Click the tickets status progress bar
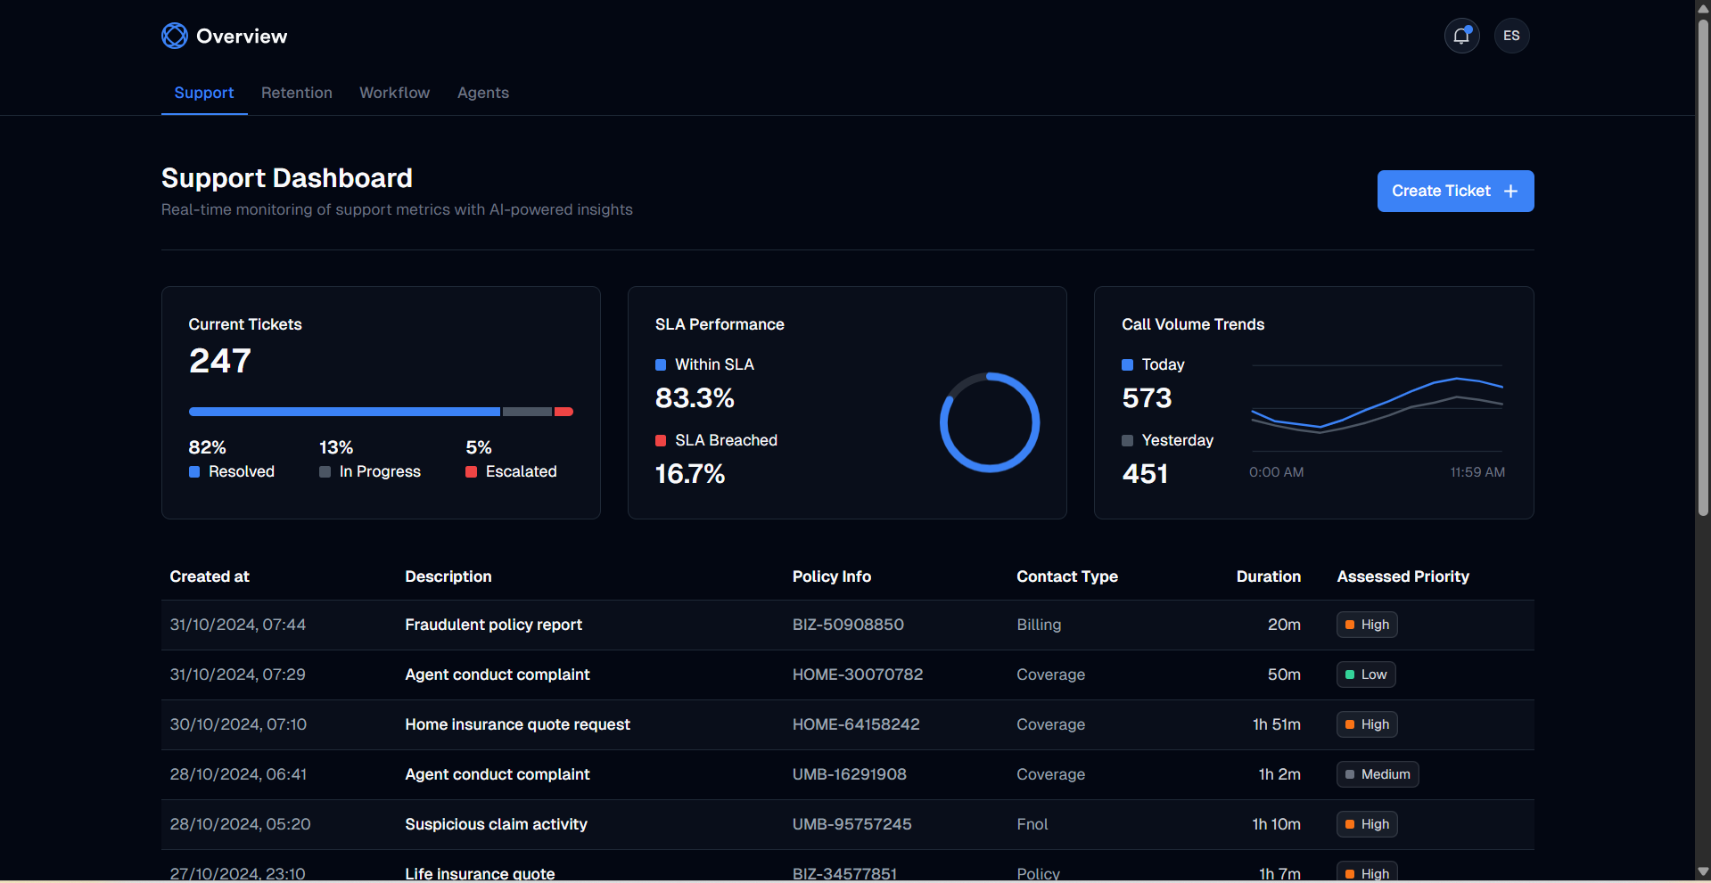This screenshot has width=1711, height=883. tap(381, 412)
